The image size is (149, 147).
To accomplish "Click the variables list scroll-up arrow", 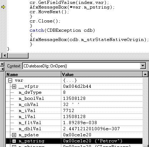I will click(145, 75).
